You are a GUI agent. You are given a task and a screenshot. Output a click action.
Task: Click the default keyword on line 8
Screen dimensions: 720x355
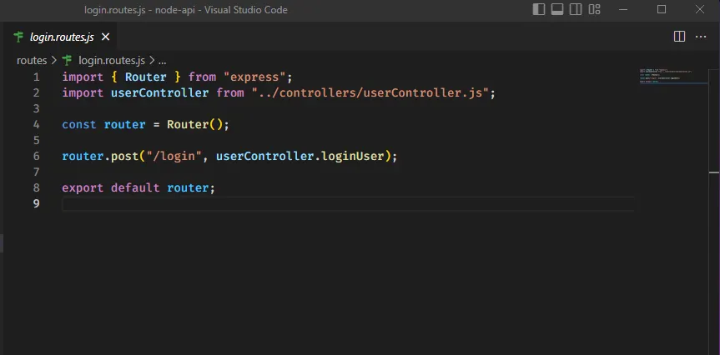point(135,188)
